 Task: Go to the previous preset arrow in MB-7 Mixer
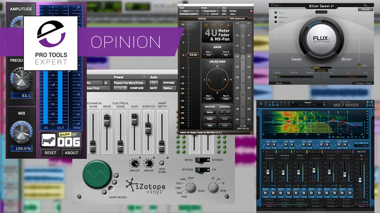293,103
